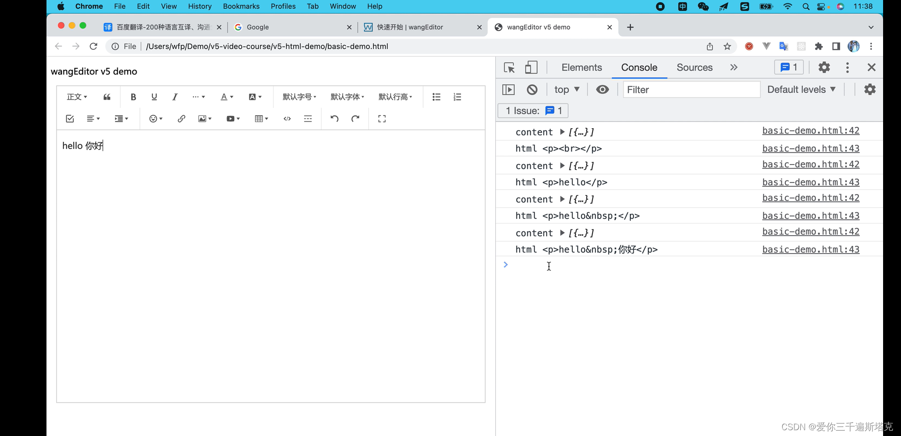Insert a link with the chain icon
The image size is (901, 436).
click(181, 119)
